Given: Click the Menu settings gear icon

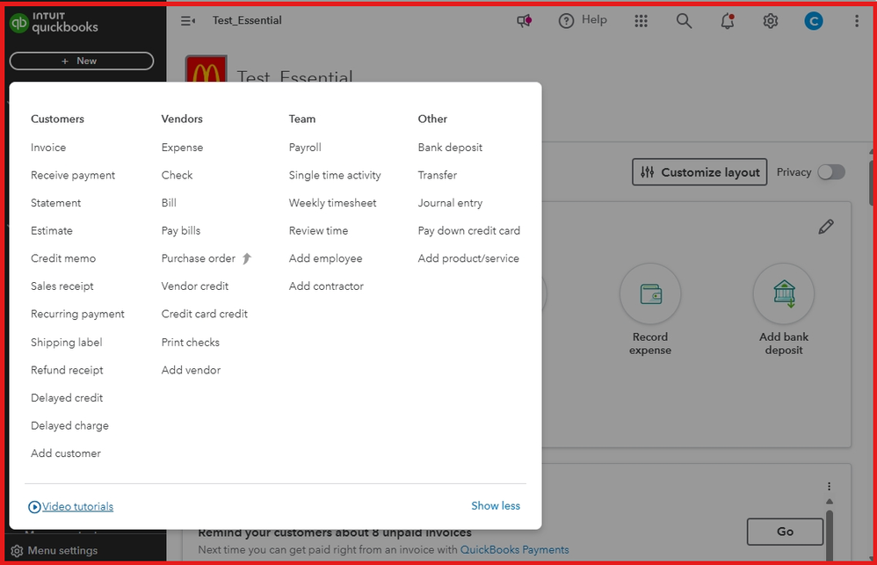Looking at the screenshot, I should coord(17,551).
